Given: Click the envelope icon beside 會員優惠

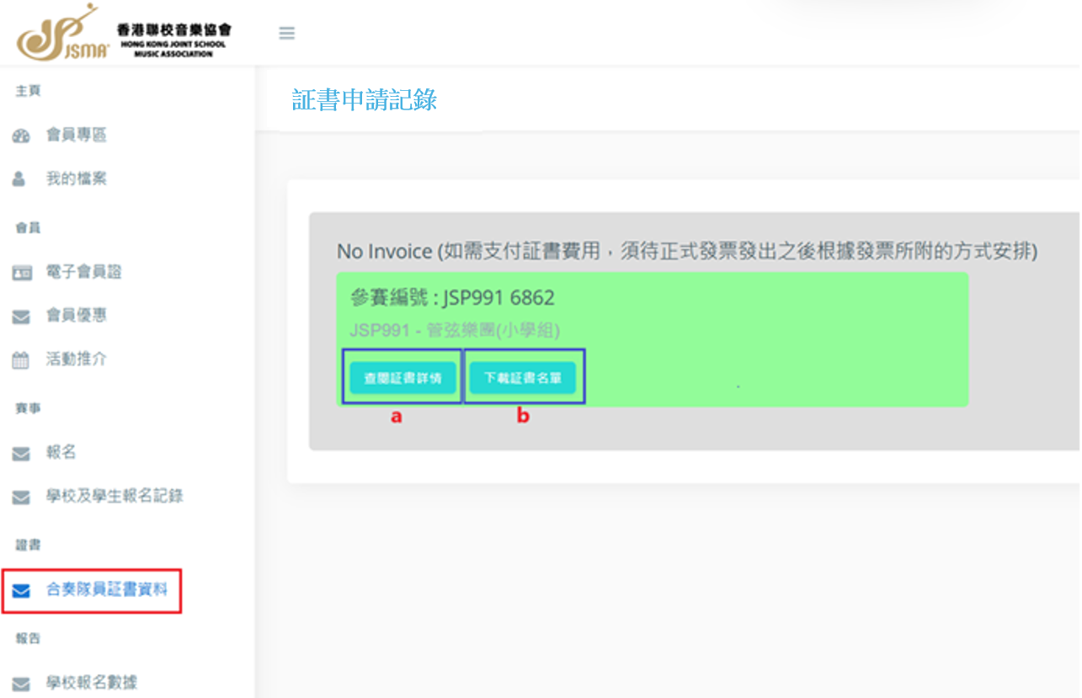Looking at the screenshot, I should coord(21,317).
